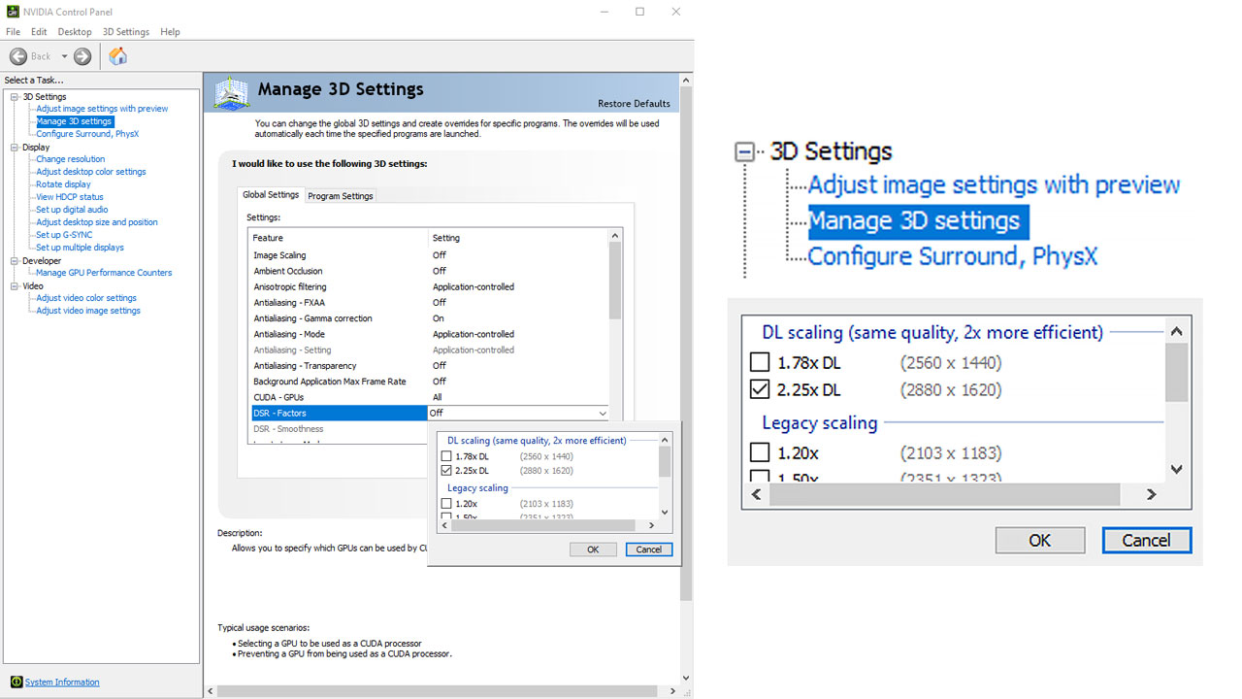Check 1.78x DL in the enlarged inset

click(x=760, y=363)
